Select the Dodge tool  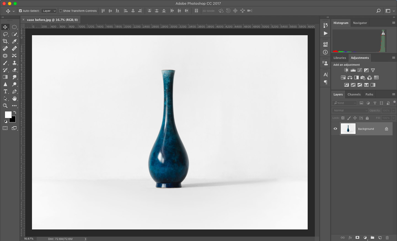14,84
